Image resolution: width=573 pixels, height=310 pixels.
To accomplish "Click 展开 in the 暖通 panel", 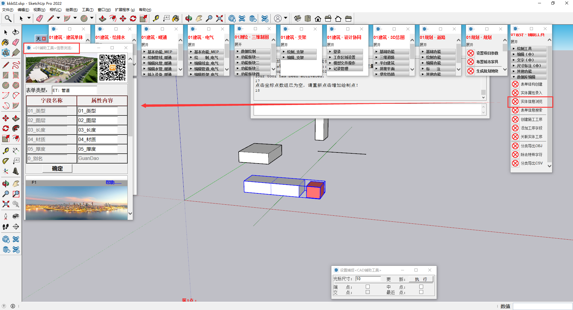I will [145, 45].
